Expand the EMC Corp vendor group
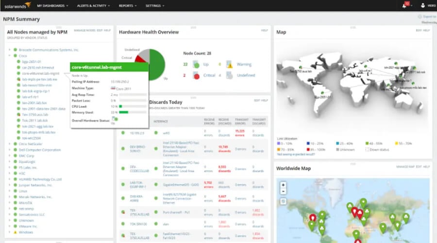The height and width of the screenshot is (243, 437). 10,156
